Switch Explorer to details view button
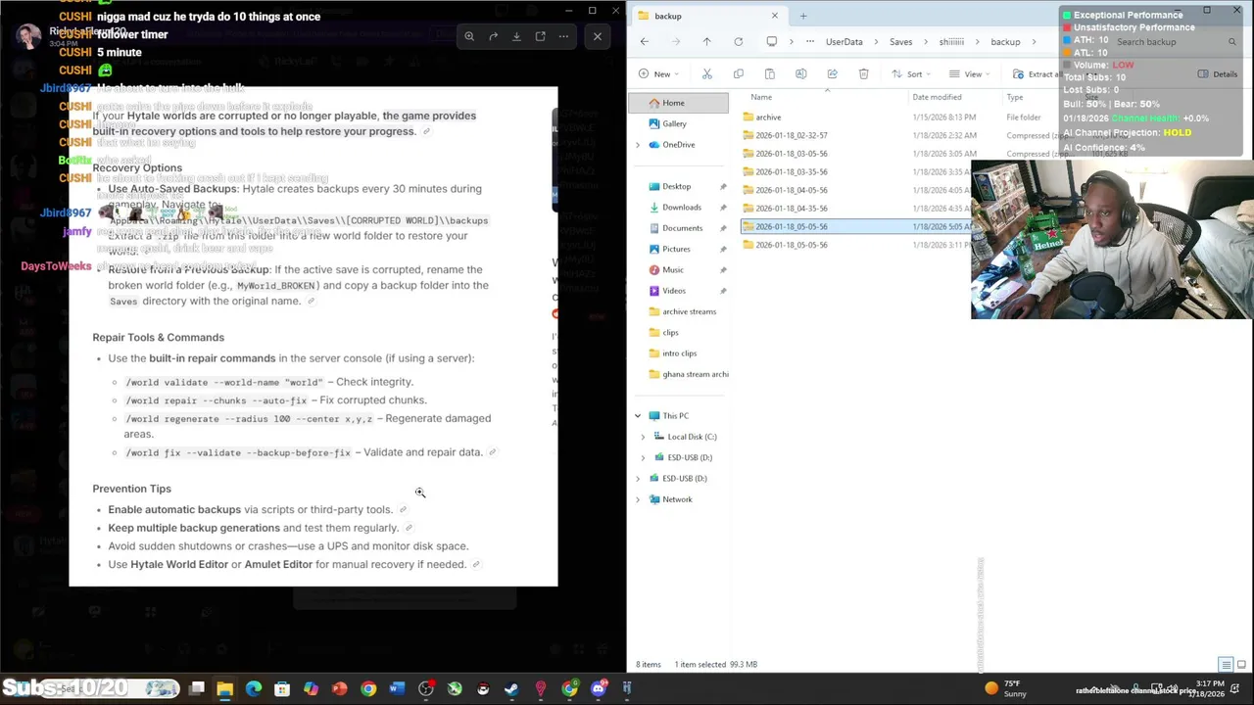The image size is (1254, 705). click(x=1226, y=665)
